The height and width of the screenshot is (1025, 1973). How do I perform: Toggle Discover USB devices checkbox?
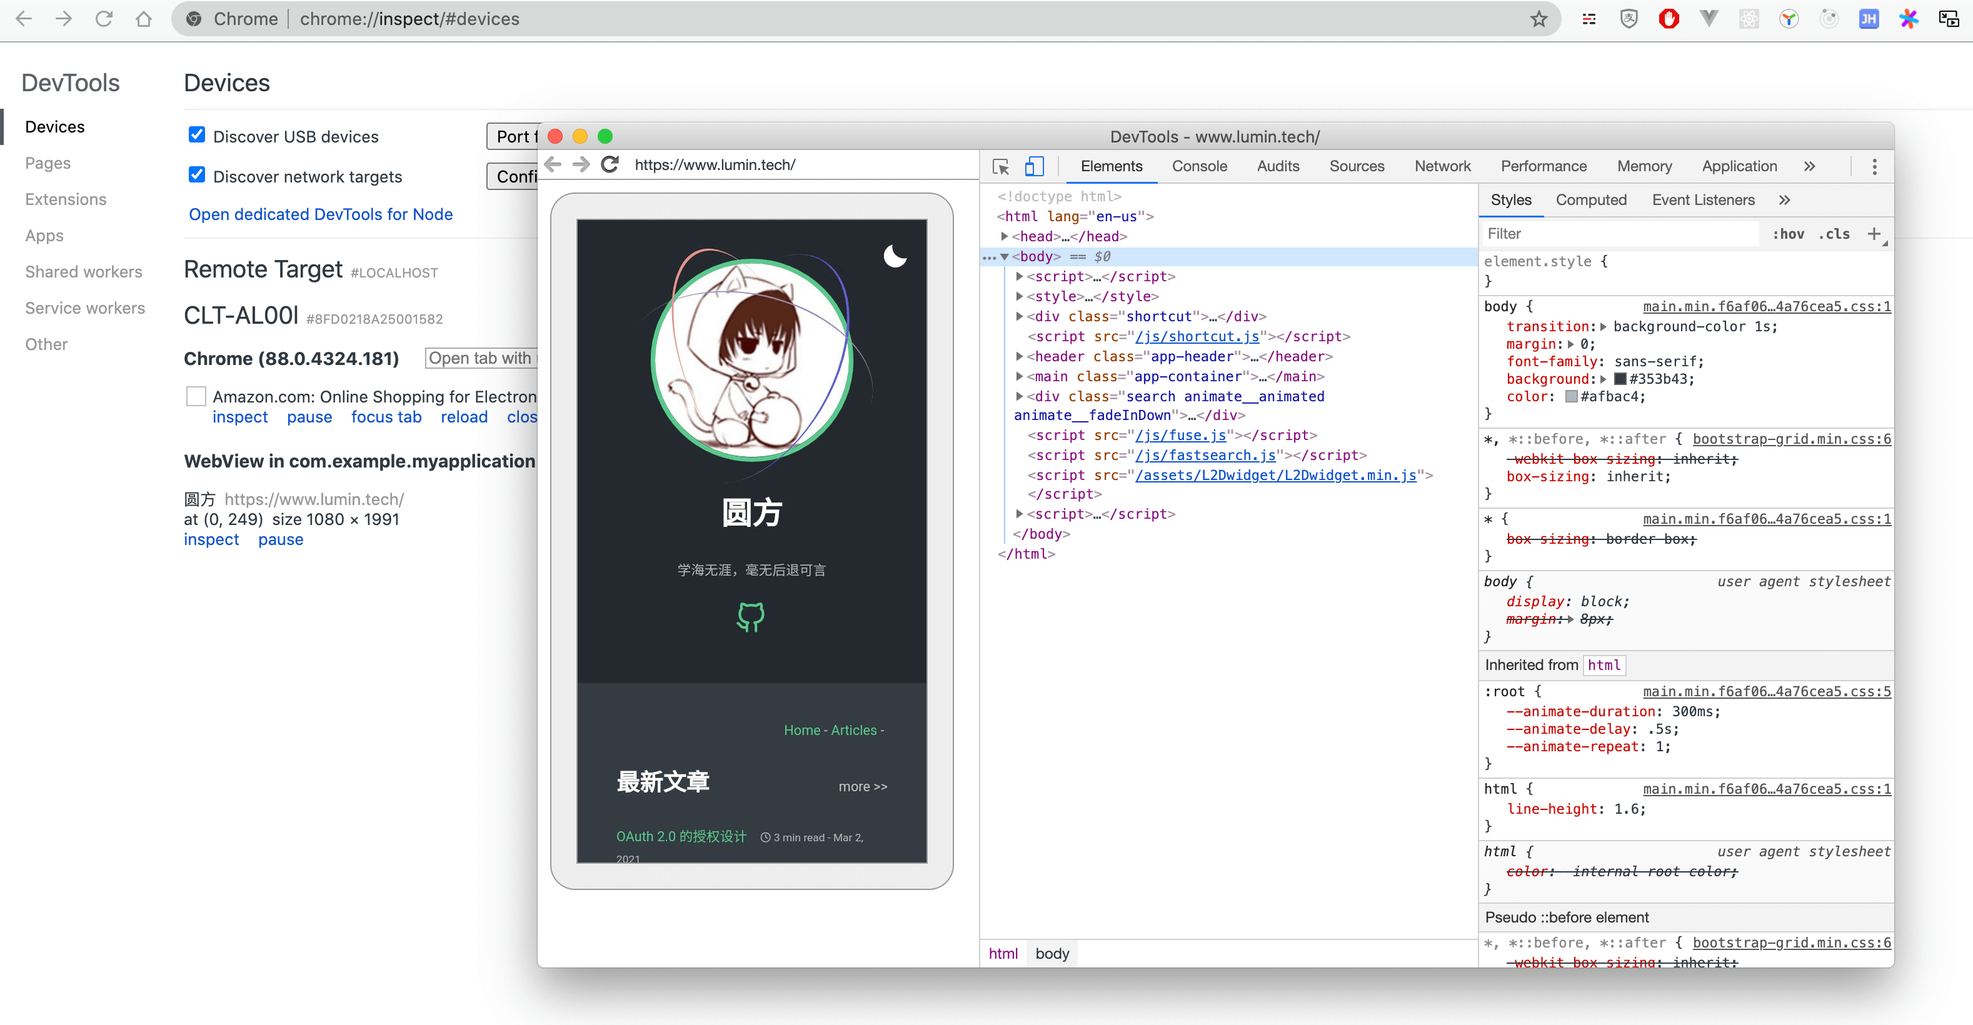point(197,135)
